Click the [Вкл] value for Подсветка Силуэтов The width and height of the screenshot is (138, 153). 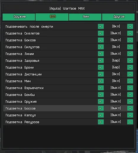tap(116, 47)
